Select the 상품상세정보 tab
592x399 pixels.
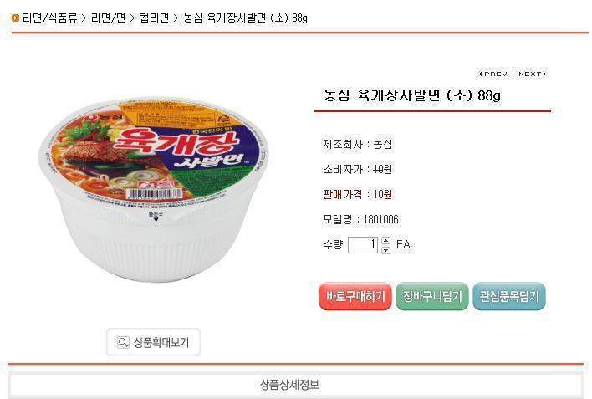coord(295,385)
